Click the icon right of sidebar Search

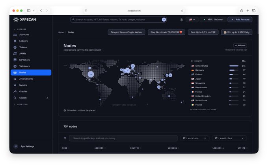point(47,98)
